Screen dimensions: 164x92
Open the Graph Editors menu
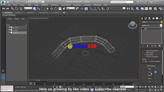[x=66, y=5]
